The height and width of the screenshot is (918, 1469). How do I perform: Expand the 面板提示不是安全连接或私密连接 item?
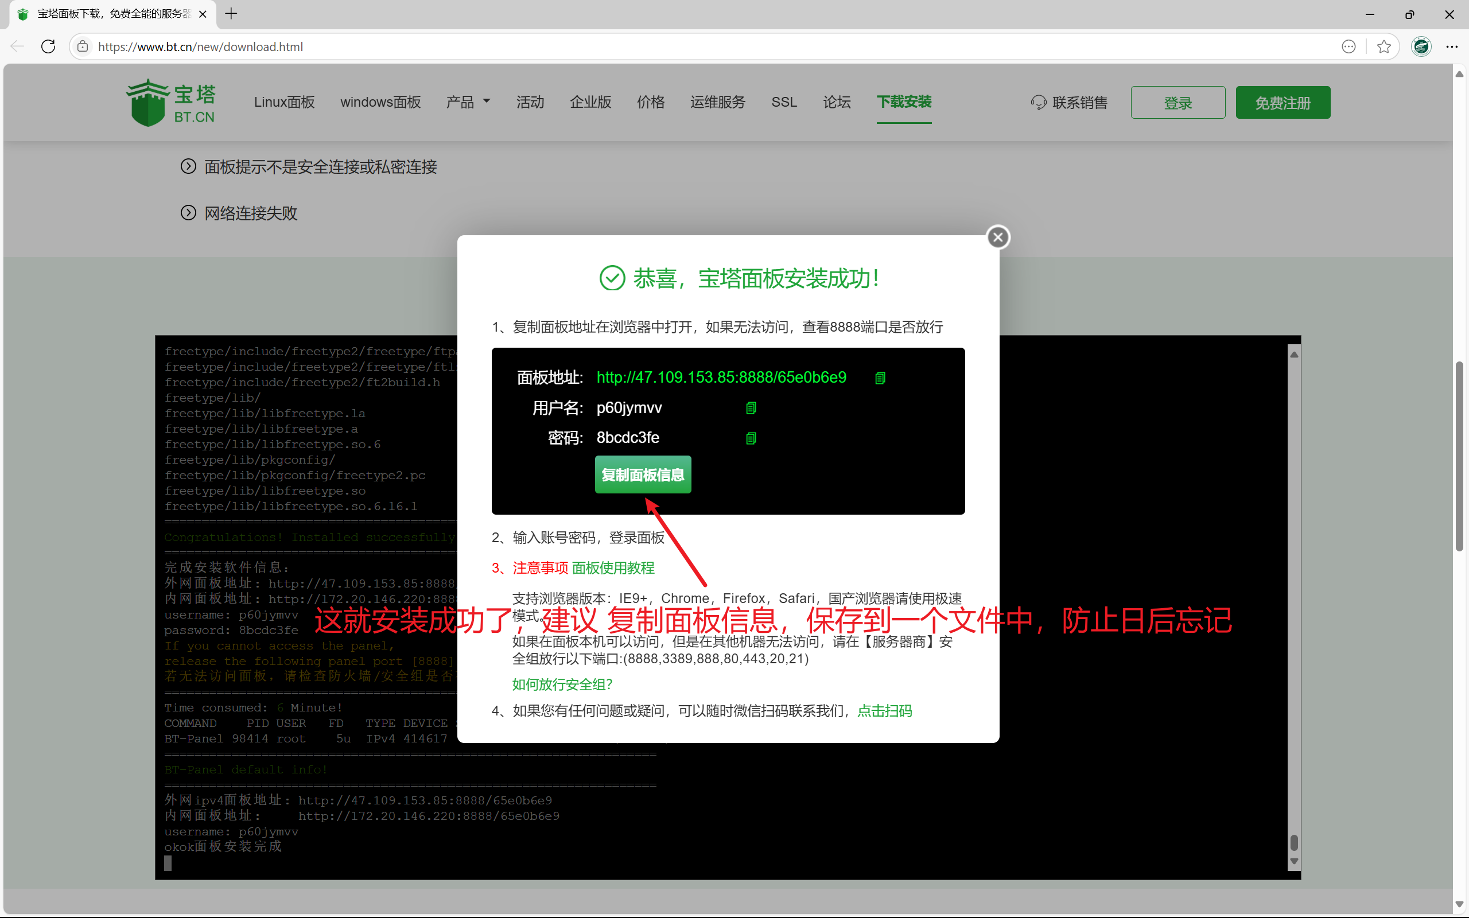point(320,167)
